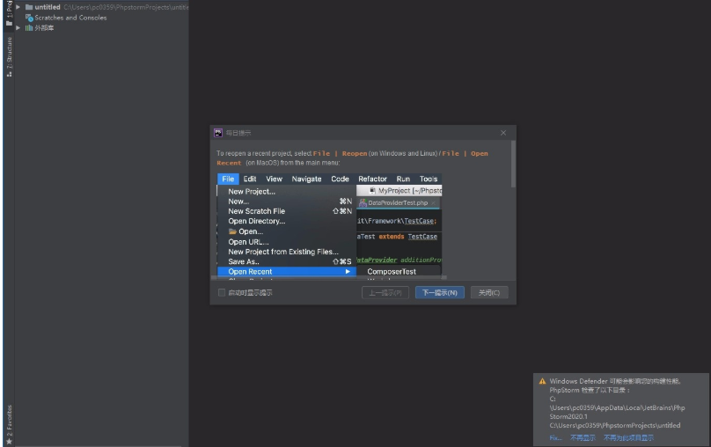This screenshot has height=447, width=711.
Task: Click the PhpStorm icon in tip dialog title
Action: (x=218, y=133)
